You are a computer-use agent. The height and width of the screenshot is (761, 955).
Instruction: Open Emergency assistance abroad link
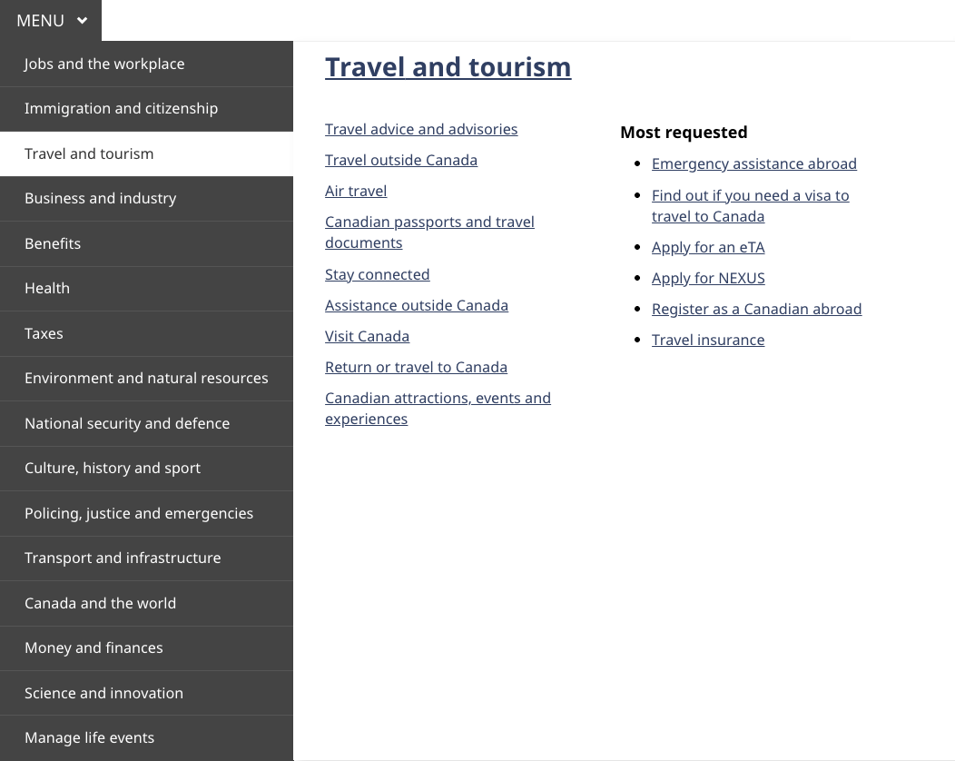point(754,163)
